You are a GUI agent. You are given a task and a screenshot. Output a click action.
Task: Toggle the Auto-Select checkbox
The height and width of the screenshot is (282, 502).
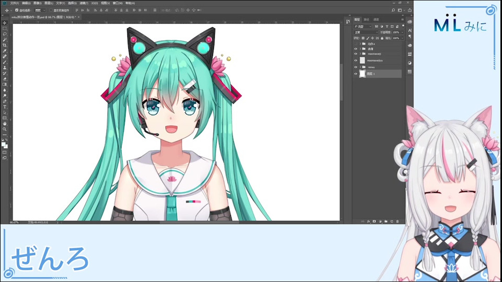[17, 10]
